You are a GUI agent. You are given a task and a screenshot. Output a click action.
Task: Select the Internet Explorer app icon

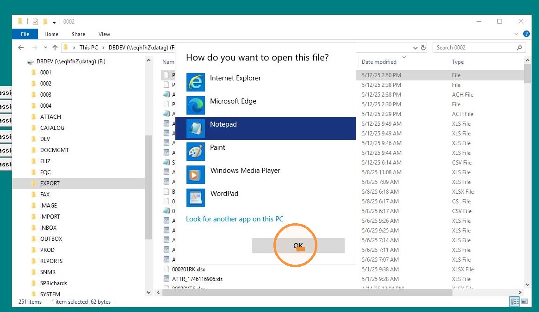coord(196,82)
